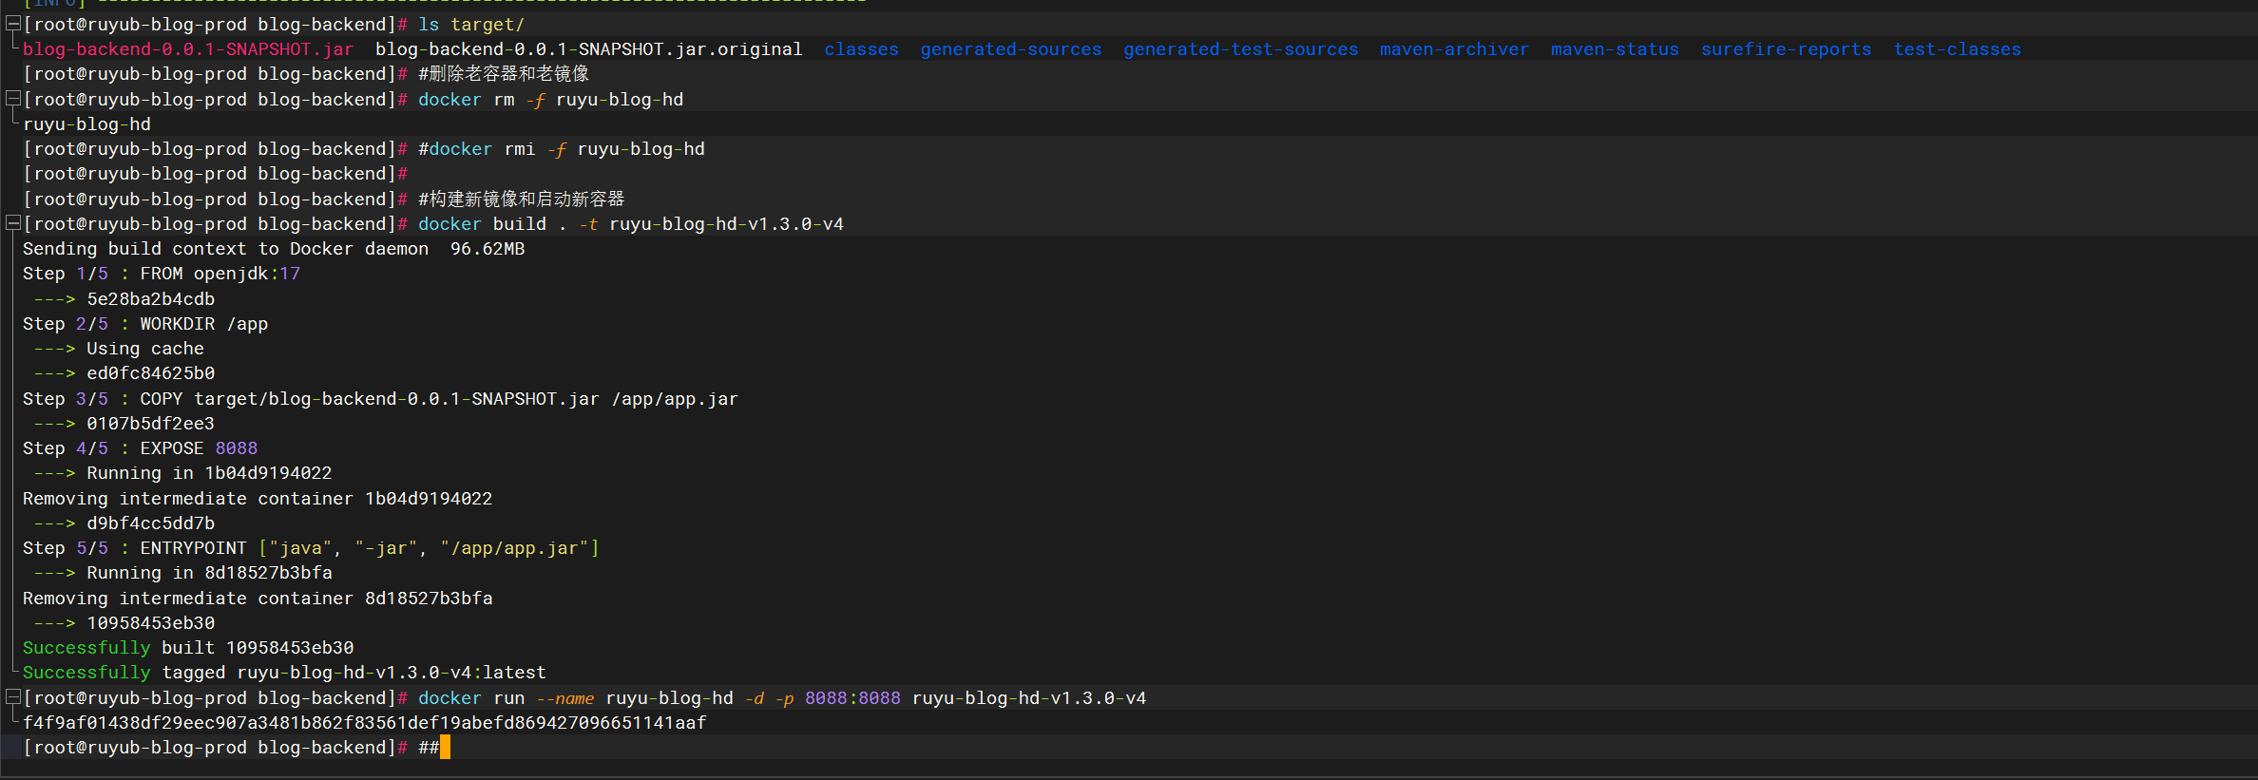This screenshot has width=2258, height=780.
Task: Click the comment '#删除老容器和老镜像'
Action: 503,74
